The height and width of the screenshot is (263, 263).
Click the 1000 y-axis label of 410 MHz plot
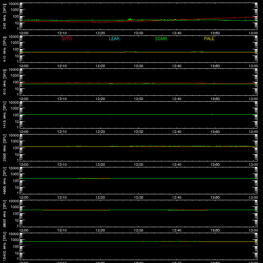coord(15,43)
